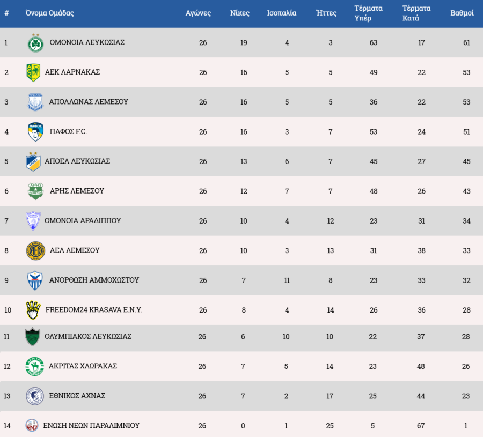Click the Αγώνες column header
This screenshot has width=483, height=437.
198,13
